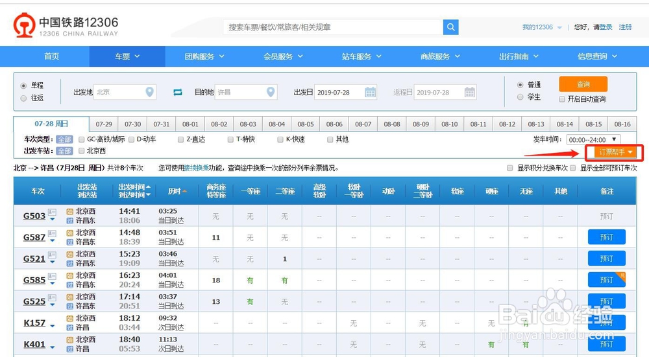Open the 首页 home menu item
Image resolution: width=649 pixels, height=357 pixels.
pos(52,56)
